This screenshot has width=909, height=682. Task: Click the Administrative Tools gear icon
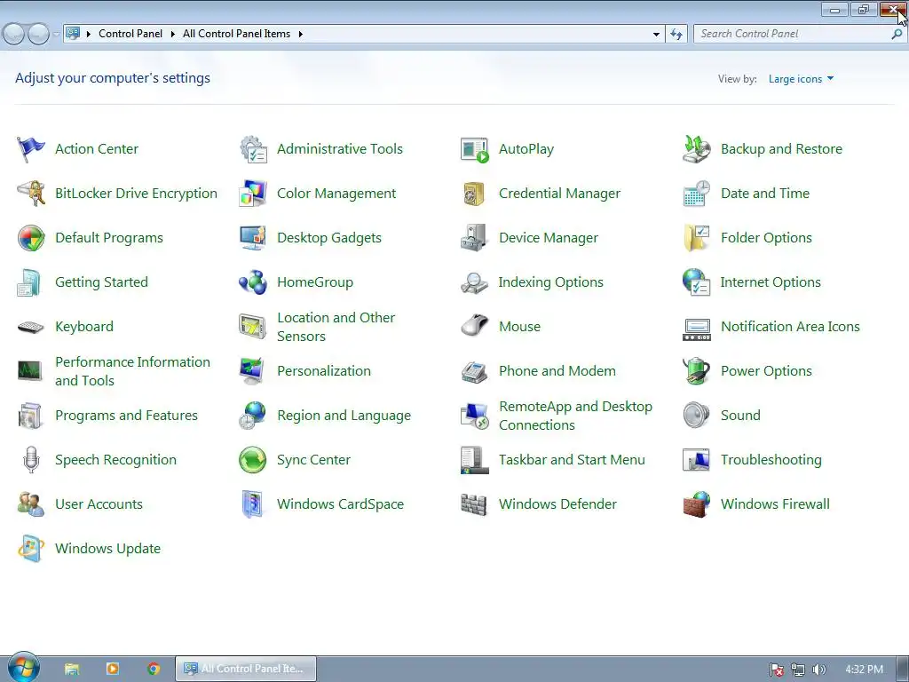point(253,149)
